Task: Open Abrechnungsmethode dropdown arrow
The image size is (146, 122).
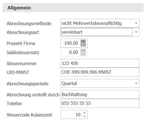Action: [136, 23]
